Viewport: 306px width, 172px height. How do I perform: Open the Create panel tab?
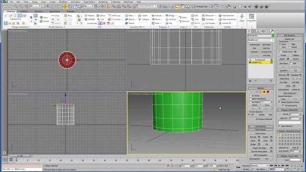[249, 31]
